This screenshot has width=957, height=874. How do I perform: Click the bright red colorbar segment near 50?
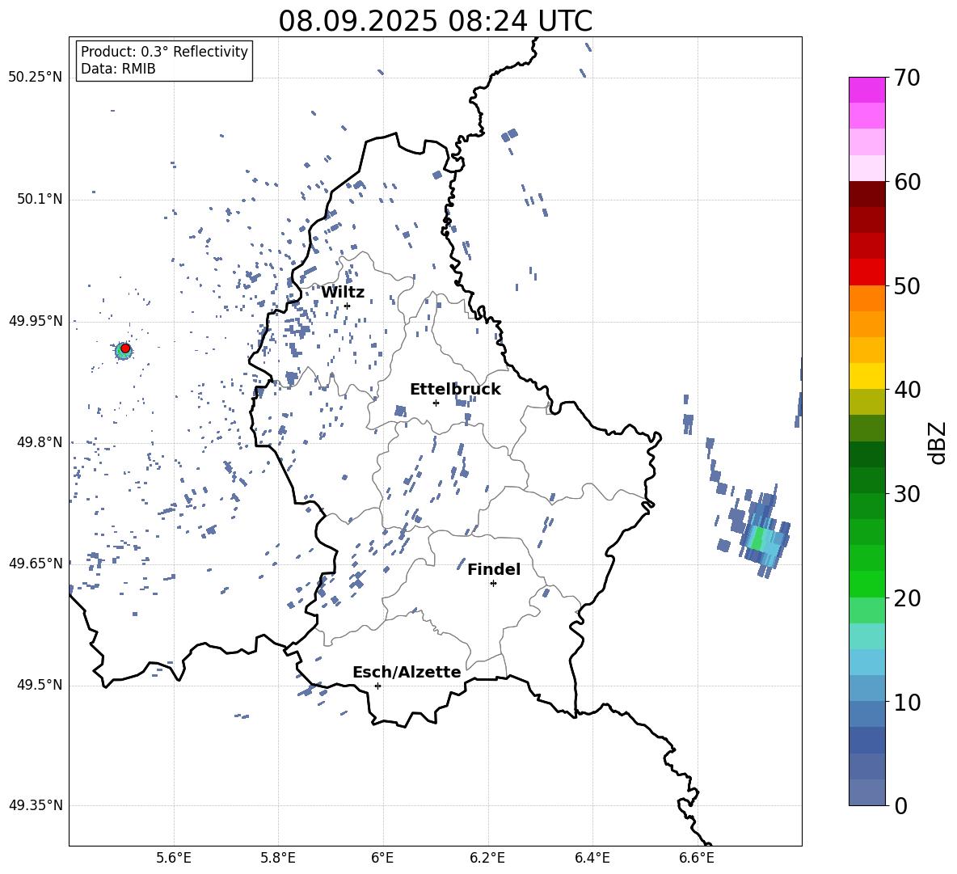point(867,272)
